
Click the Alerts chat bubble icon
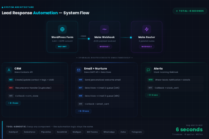pos(148,70)
